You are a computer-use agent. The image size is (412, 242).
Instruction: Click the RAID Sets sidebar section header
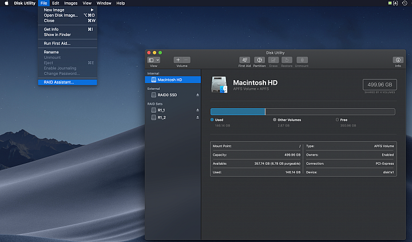(x=154, y=104)
